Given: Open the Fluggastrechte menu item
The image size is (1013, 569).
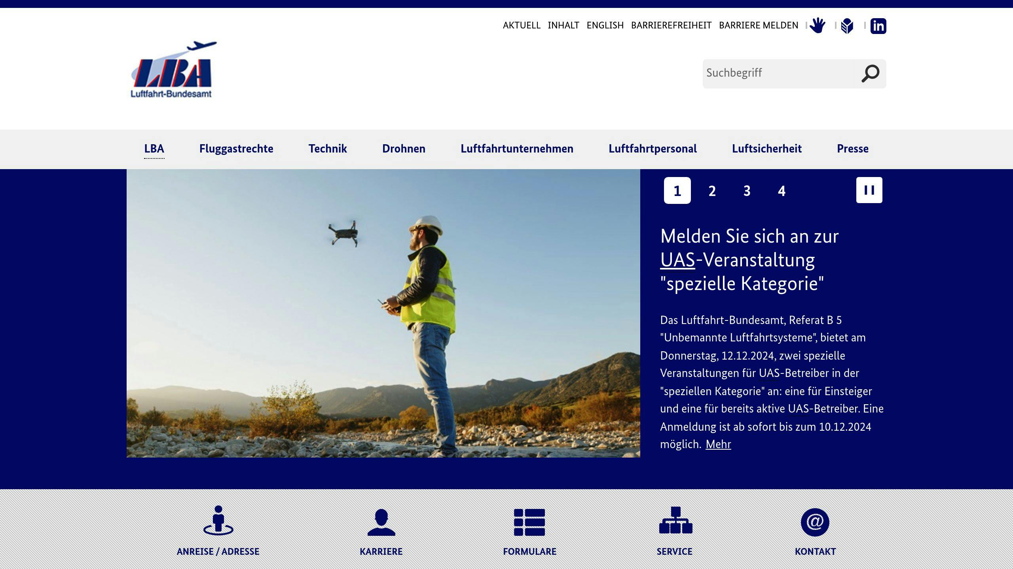Looking at the screenshot, I should (236, 149).
